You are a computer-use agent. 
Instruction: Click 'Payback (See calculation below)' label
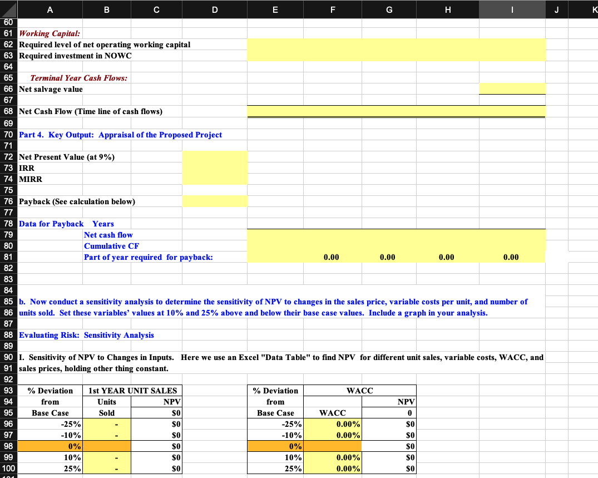[x=77, y=201]
